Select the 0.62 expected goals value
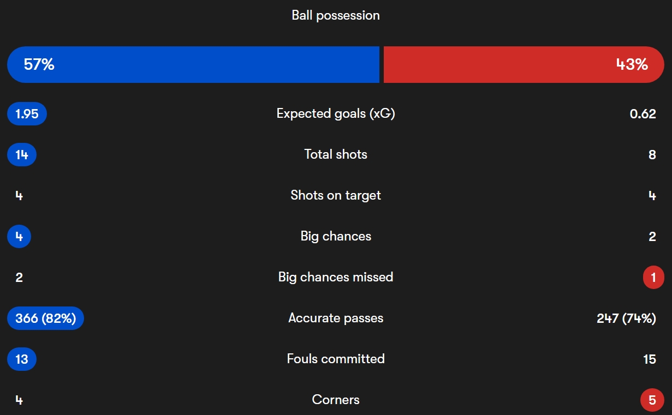Viewport: 672px width, 415px height. (x=643, y=114)
